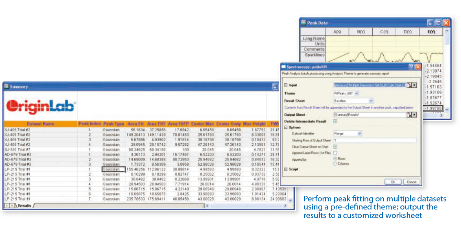Enable Append Label Rows (1st File)
The width and height of the screenshot is (461, 229).
335,153
